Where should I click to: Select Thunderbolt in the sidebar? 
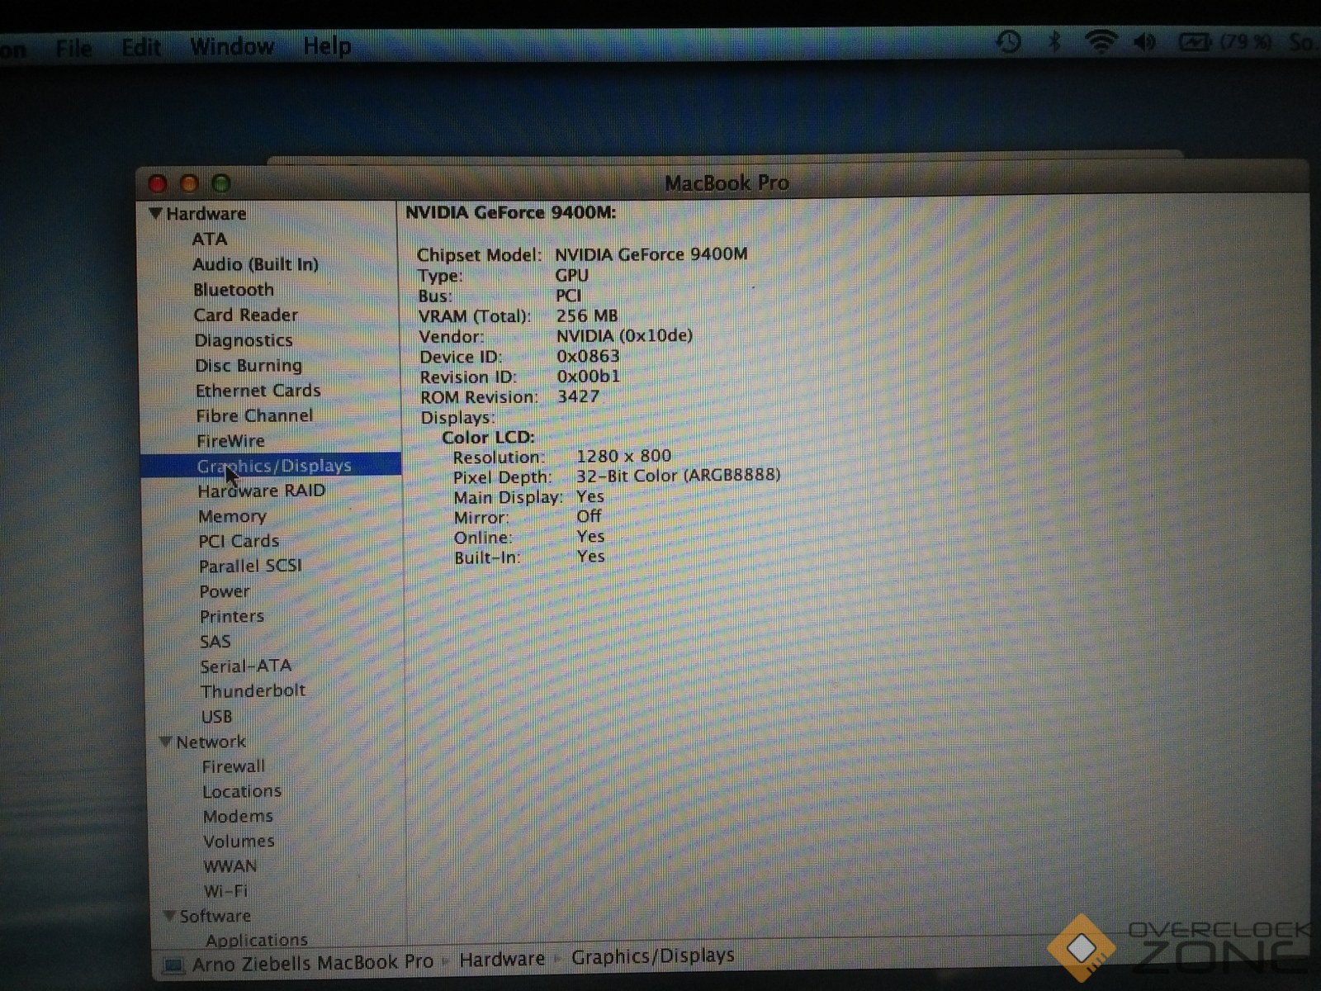(253, 690)
